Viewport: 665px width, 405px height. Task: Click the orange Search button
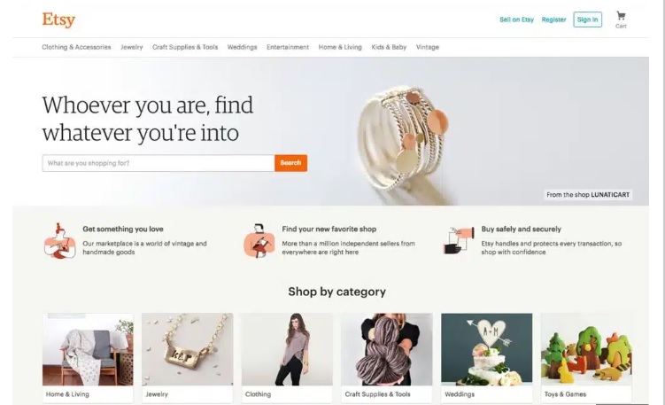290,163
